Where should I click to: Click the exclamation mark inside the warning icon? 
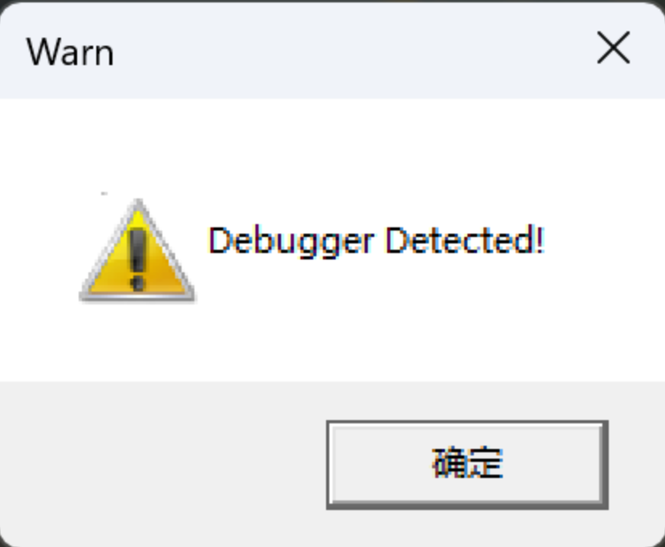[x=137, y=259]
